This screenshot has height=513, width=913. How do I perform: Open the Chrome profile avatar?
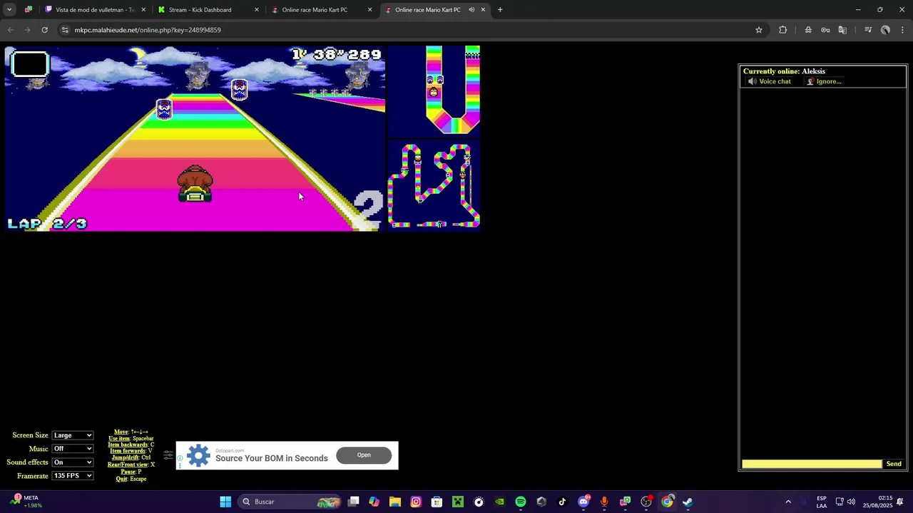pyautogui.click(x=885, y=30)
